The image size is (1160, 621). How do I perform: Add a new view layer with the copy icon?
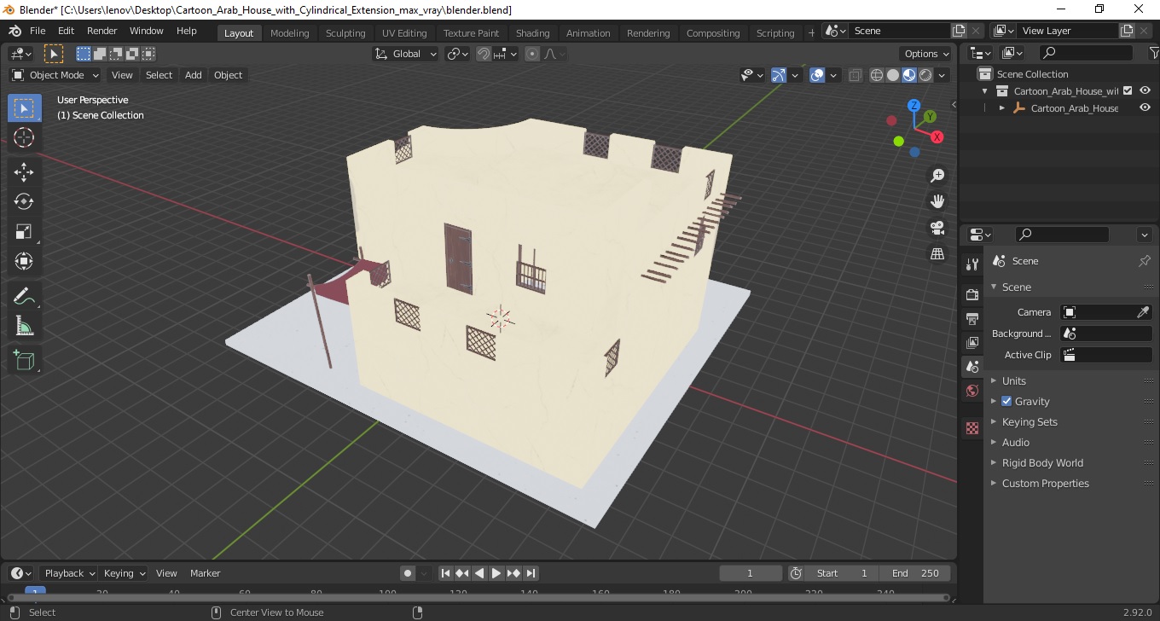(1127, 31)
